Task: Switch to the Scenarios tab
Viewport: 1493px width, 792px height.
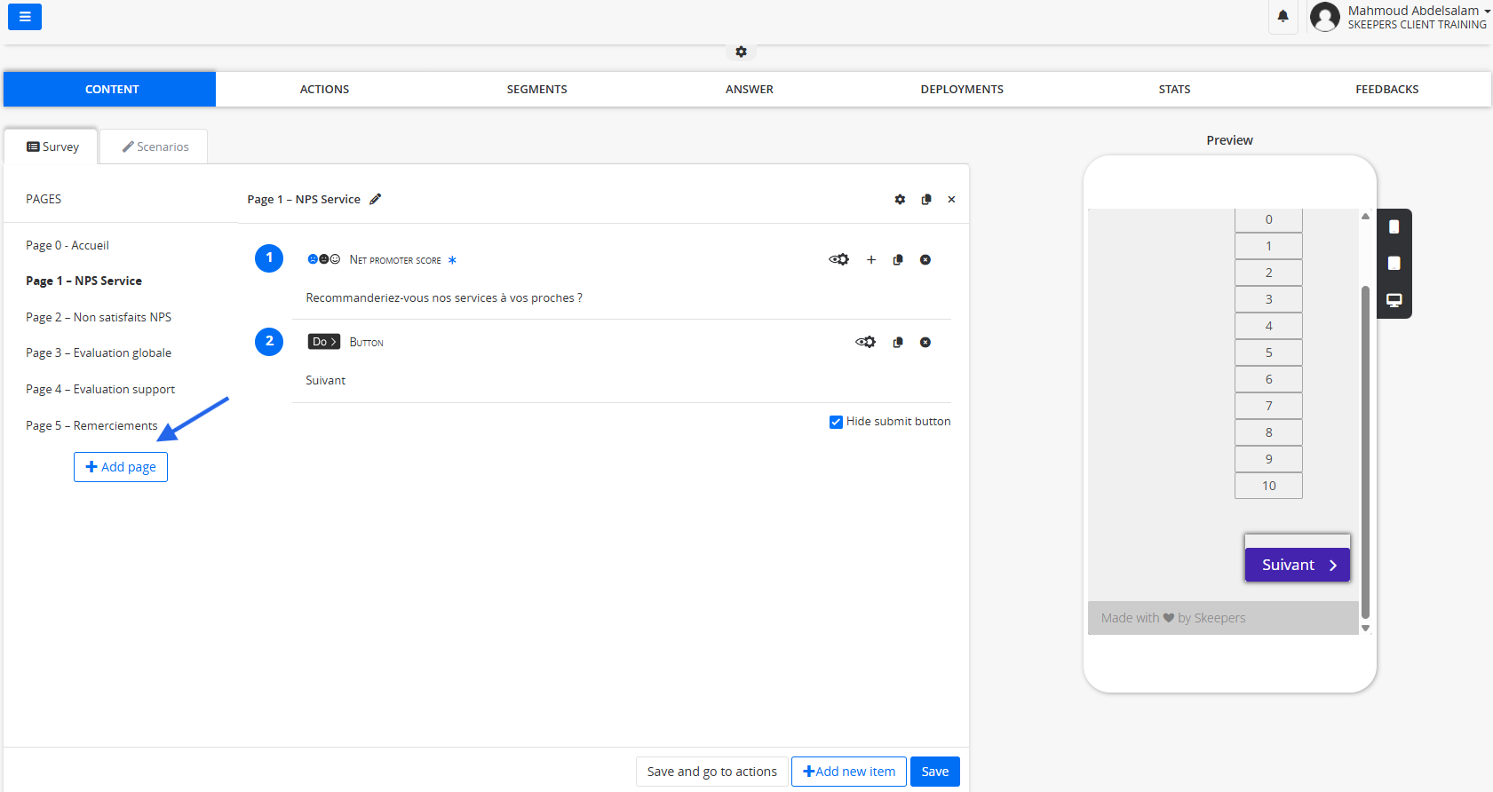Action: [x=155, y=147]
